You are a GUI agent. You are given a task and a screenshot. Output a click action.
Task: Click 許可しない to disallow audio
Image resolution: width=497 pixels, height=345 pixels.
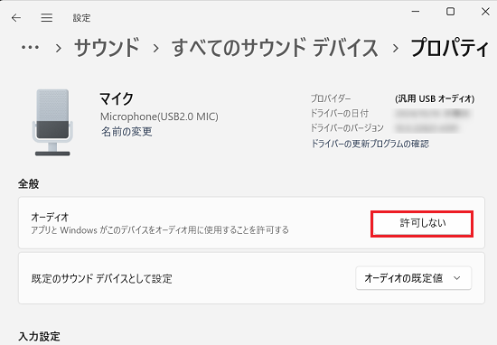click(422, 224)
